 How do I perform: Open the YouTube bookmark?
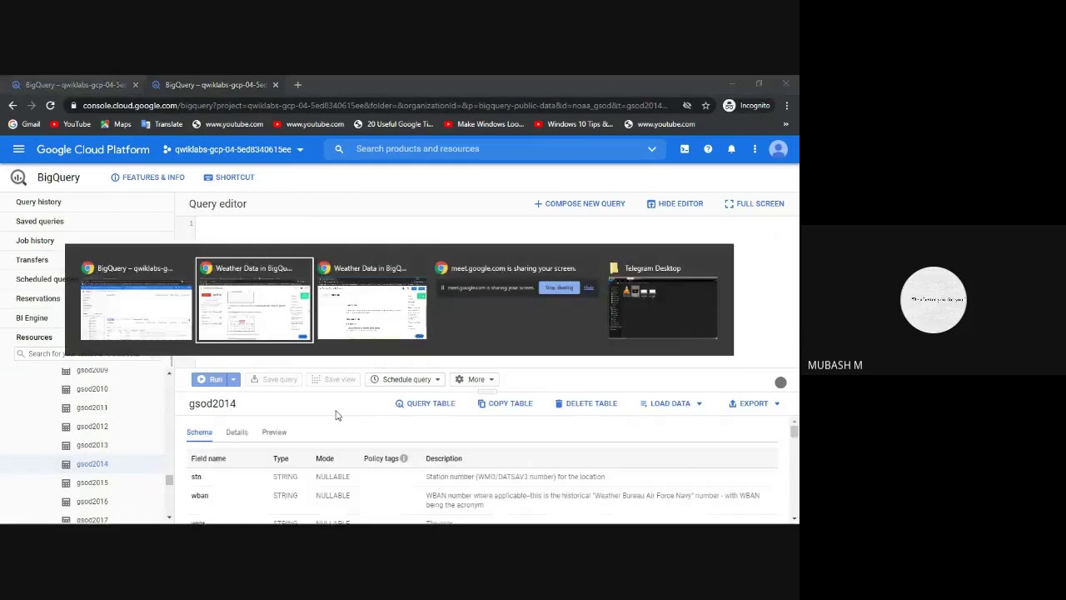70,124
